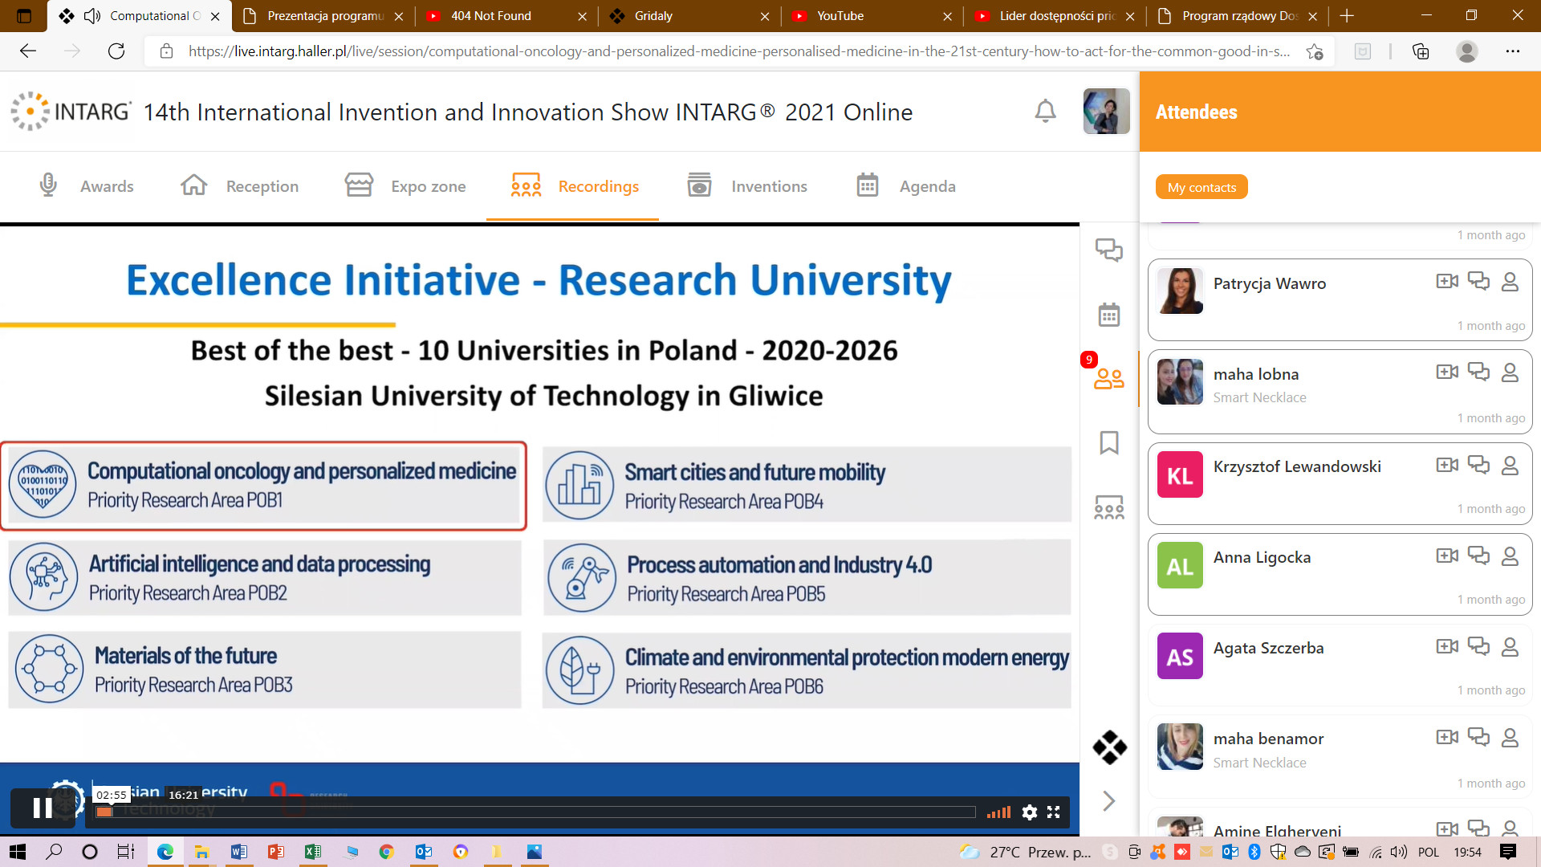Switch to the Prezentacja programu browser tab

323,15
